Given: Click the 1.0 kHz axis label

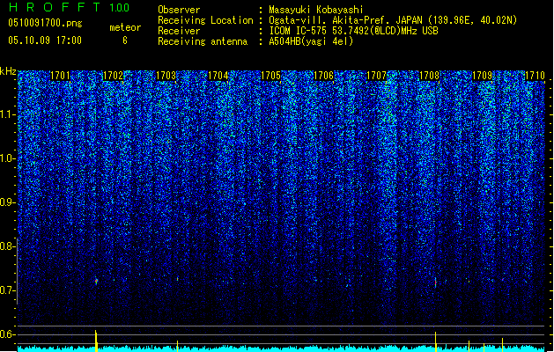Looking at the screenshot, I should click(8, 158).
